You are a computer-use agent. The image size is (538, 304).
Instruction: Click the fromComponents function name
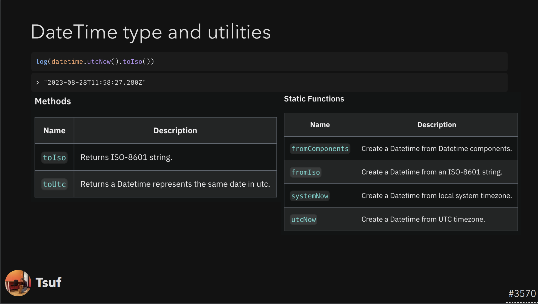point(320,149)
